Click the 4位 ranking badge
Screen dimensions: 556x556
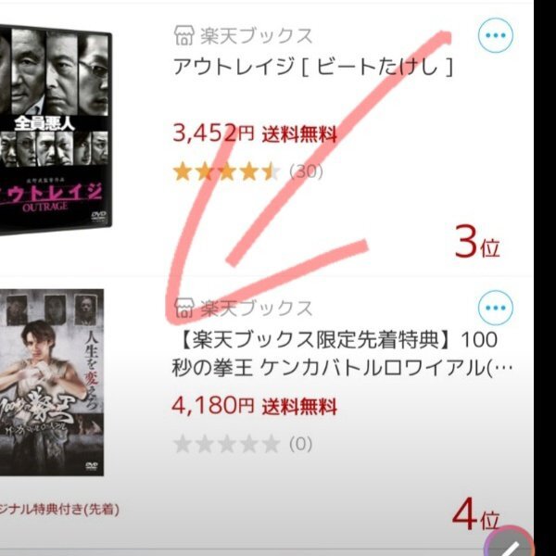point(476,514)
